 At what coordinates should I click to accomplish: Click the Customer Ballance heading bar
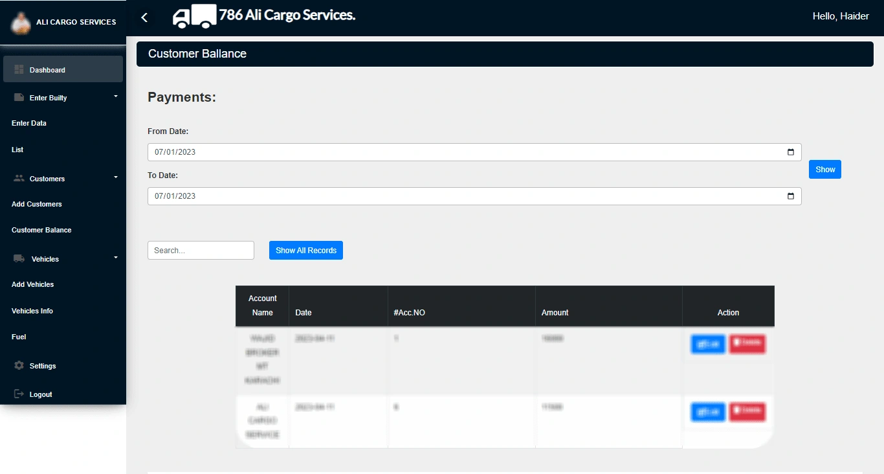point(505,54)
